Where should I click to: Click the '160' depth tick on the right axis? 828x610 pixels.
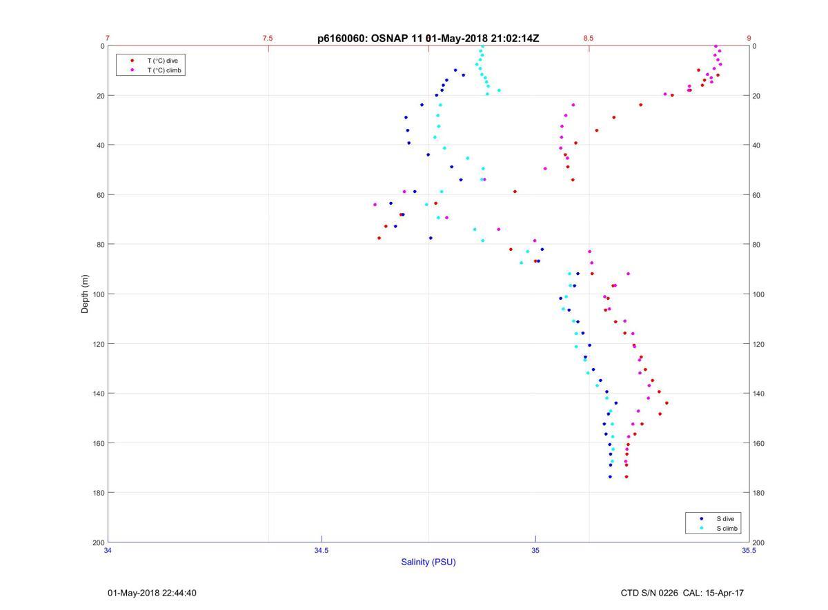point(758,443)
